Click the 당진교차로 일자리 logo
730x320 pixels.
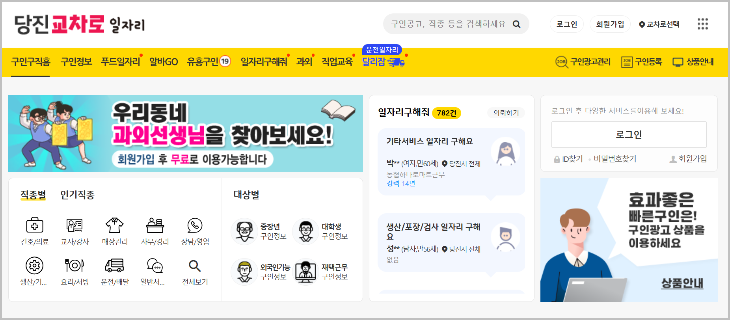tap(80, 24)
